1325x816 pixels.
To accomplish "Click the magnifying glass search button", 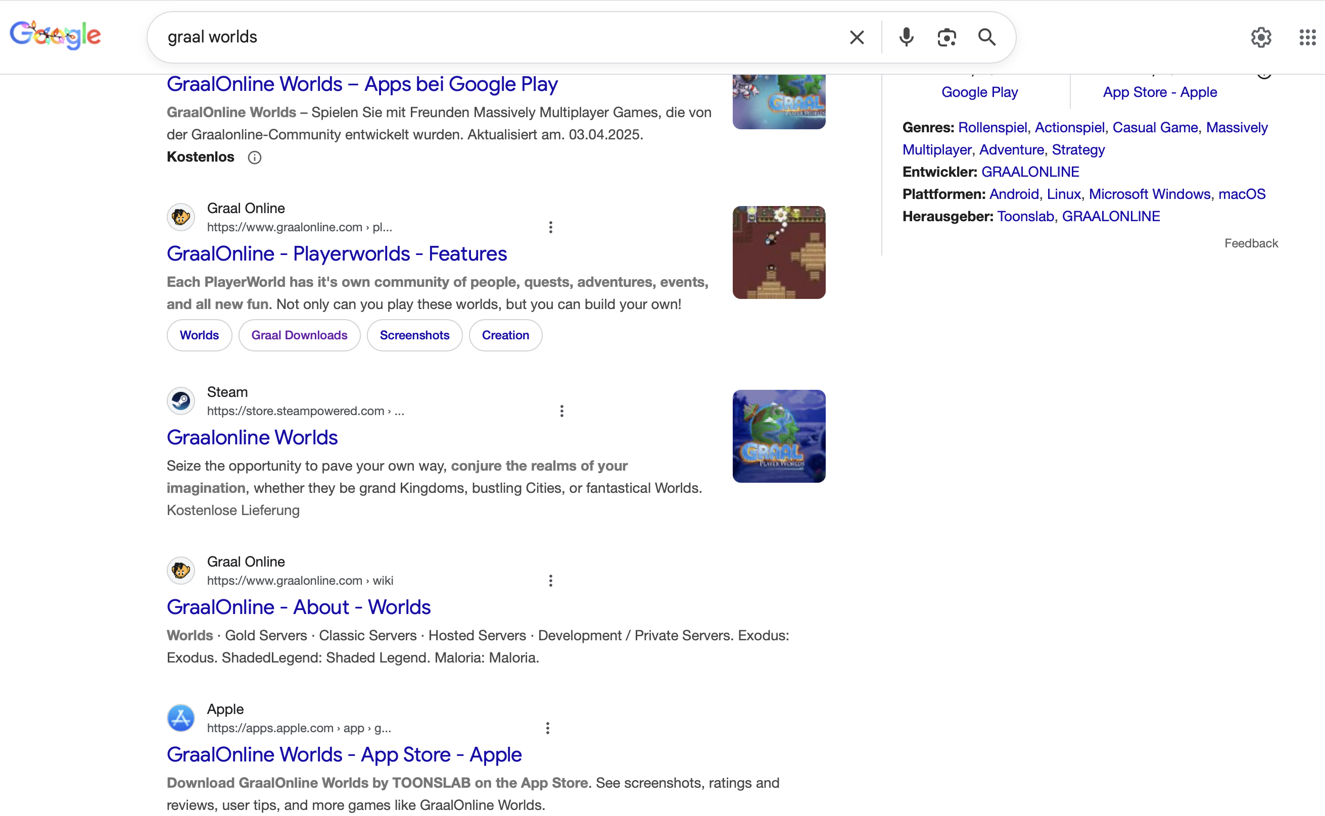I will [x=986, y=37].
